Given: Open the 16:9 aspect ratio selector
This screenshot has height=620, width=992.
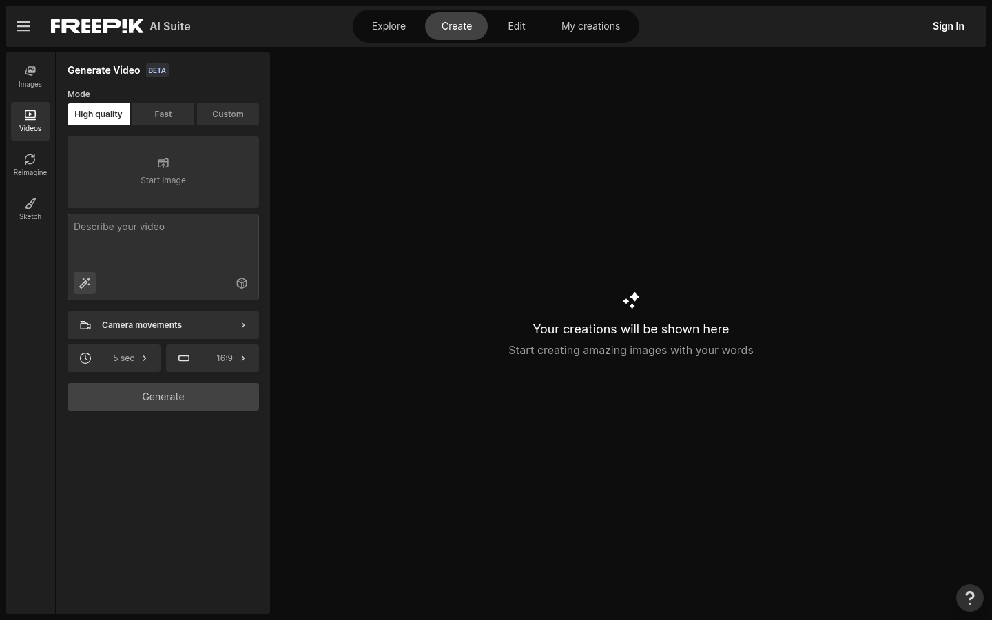Looking at the screenshot, I should 212,358.
